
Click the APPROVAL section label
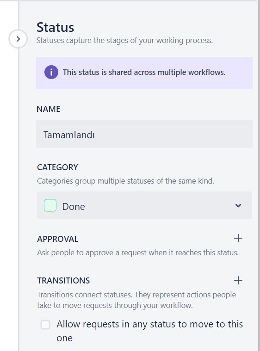click(57, 239)
